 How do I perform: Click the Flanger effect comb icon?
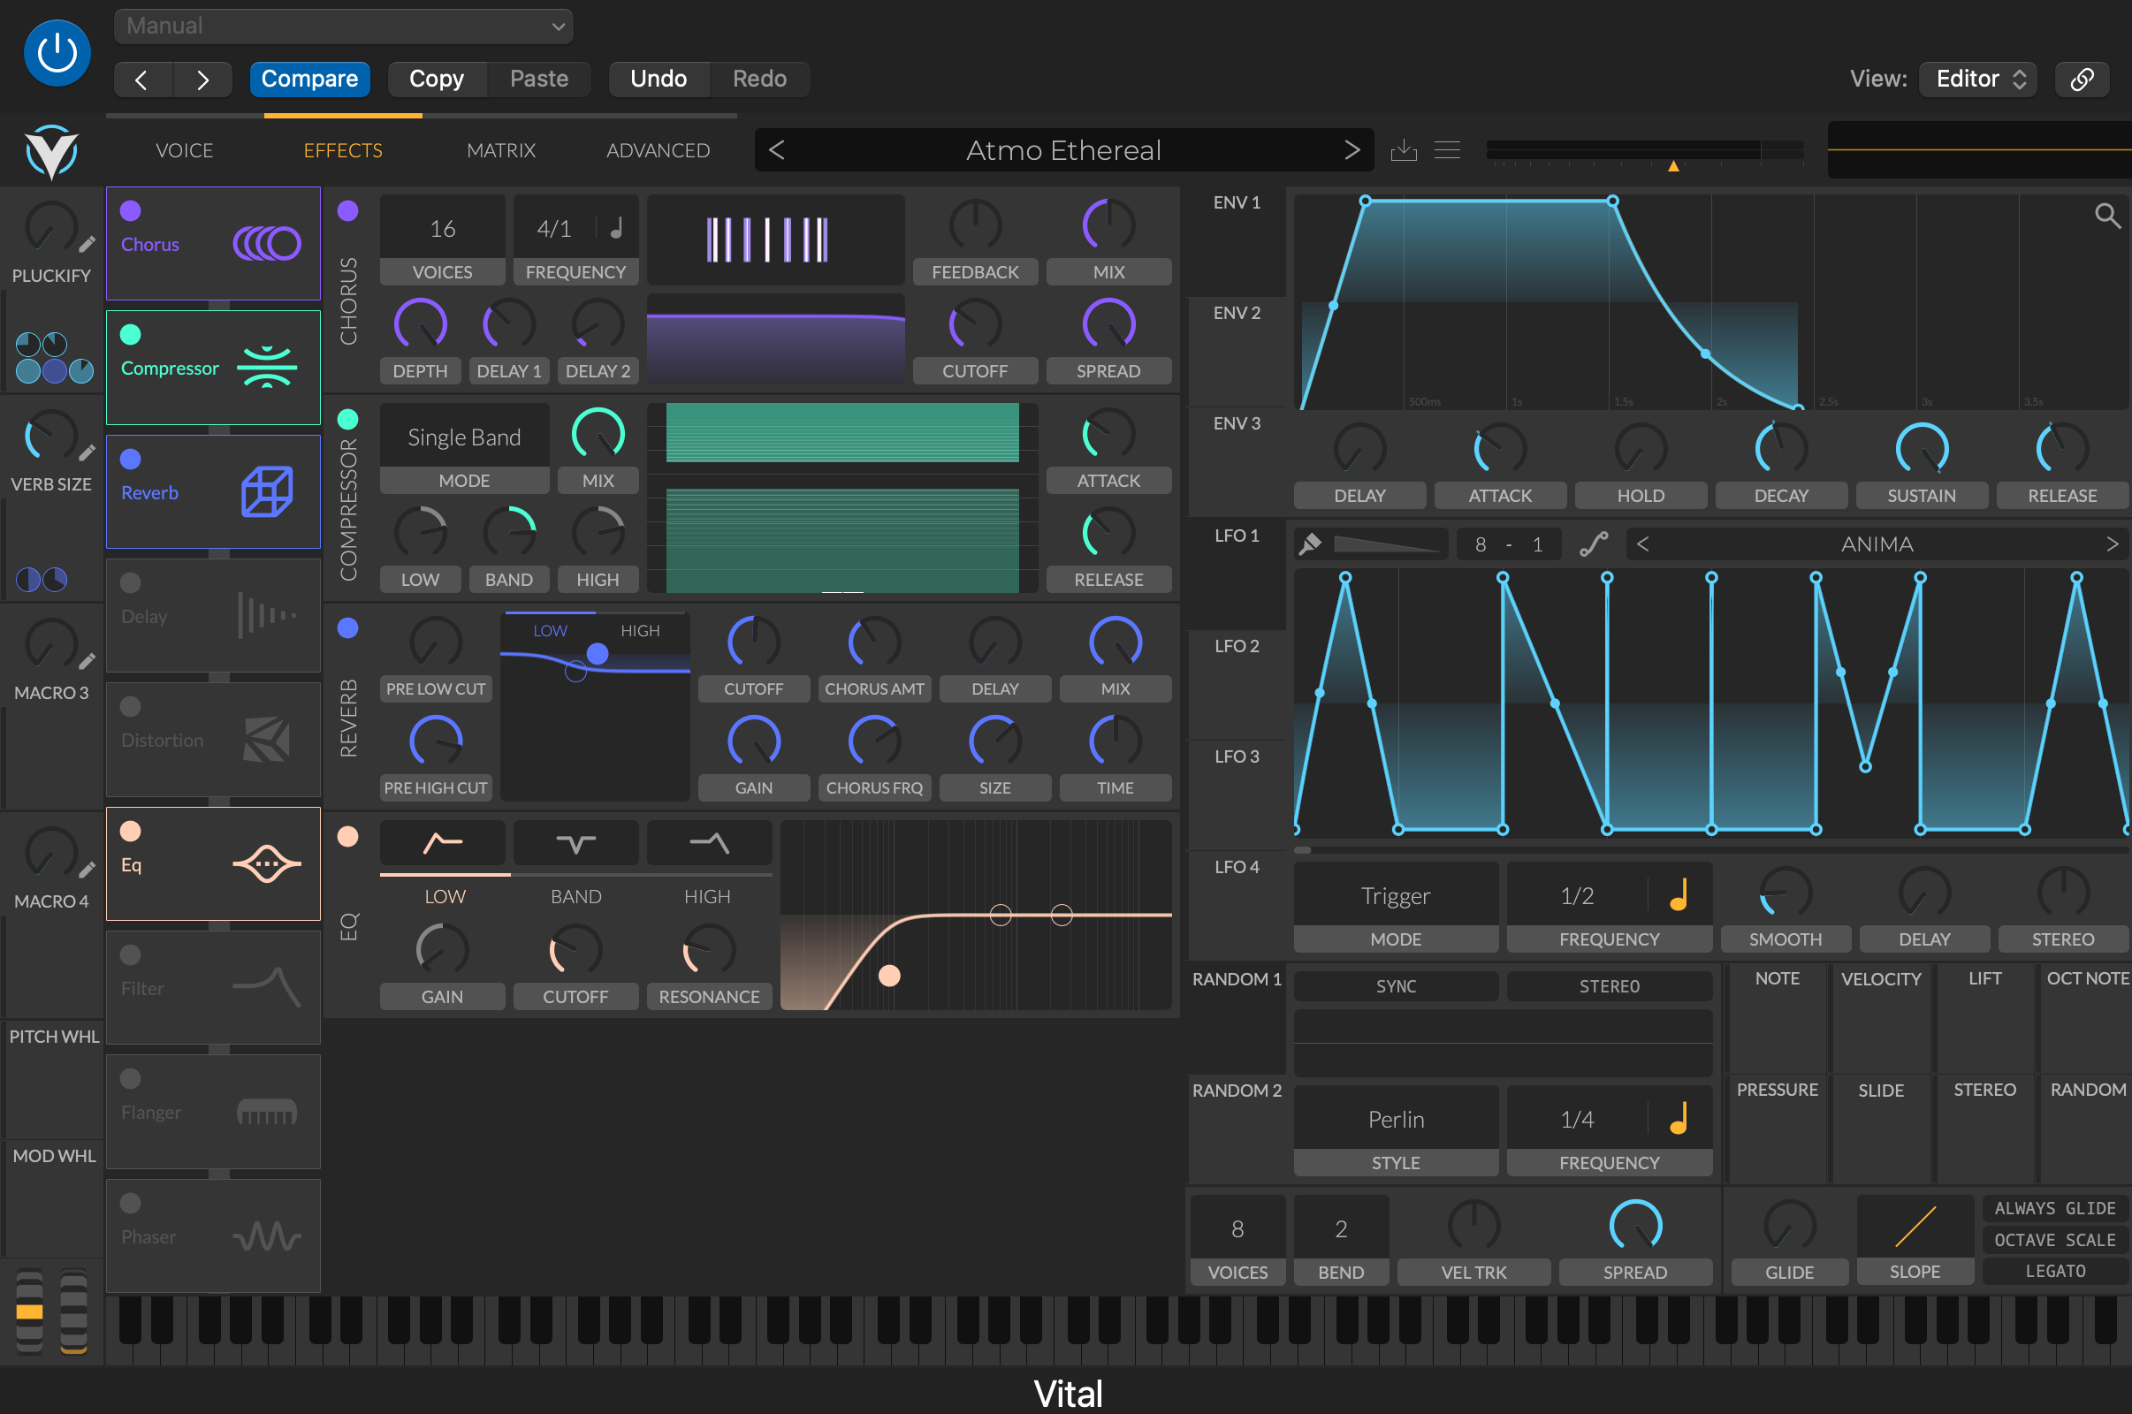(x=267, y=1112)
